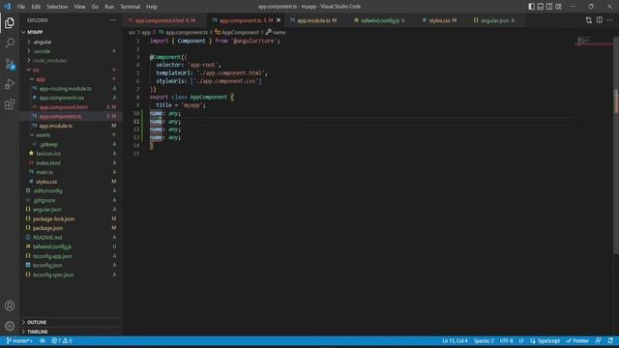
Task: Open the Selection menu
Action: pos(57,7)
